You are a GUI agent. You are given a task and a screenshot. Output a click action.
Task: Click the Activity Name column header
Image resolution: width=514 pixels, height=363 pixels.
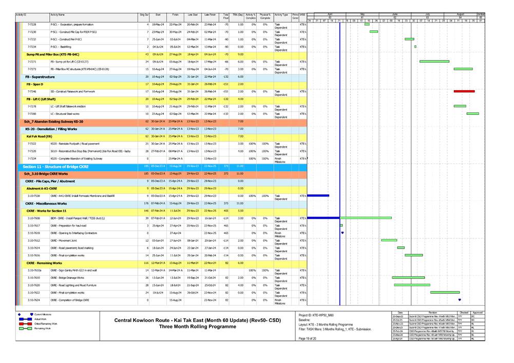[58, 16]
